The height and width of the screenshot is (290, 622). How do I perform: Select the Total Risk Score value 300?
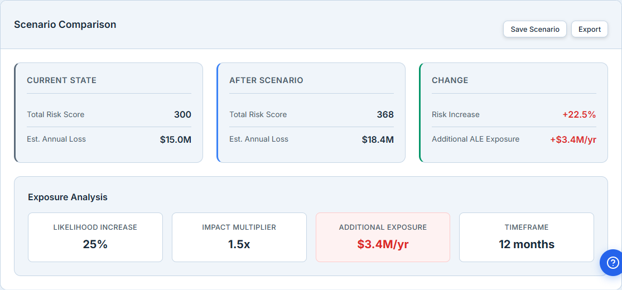(x=182, y=115)
